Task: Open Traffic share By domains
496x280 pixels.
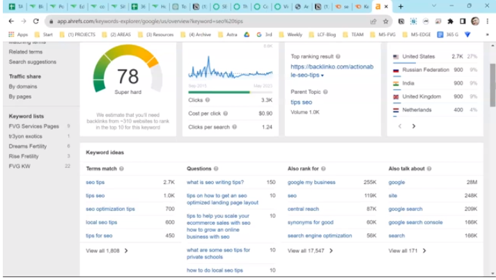Action: pos(23,86)
